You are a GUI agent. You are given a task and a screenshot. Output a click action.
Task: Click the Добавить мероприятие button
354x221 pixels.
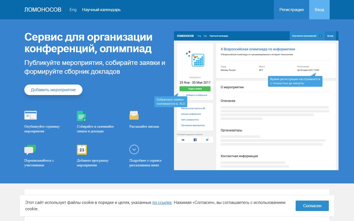pos(53,90)
